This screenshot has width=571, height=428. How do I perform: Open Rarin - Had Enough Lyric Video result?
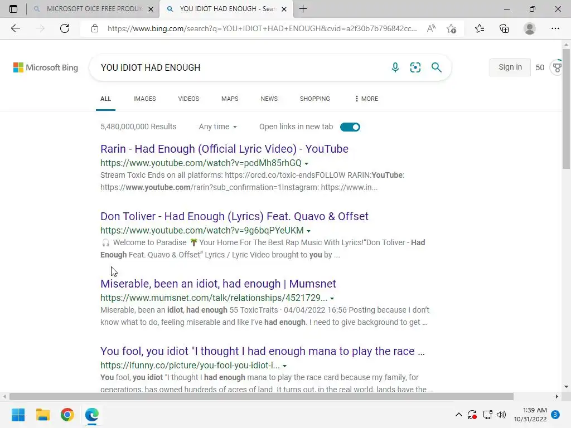click(x=224, y=149)
